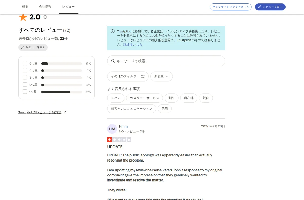Open reviewer name Hmm

coord(123,126)
